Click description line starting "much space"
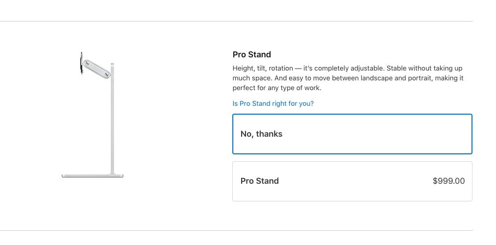Viewport: 496px width, 245px height. [348, 78]
